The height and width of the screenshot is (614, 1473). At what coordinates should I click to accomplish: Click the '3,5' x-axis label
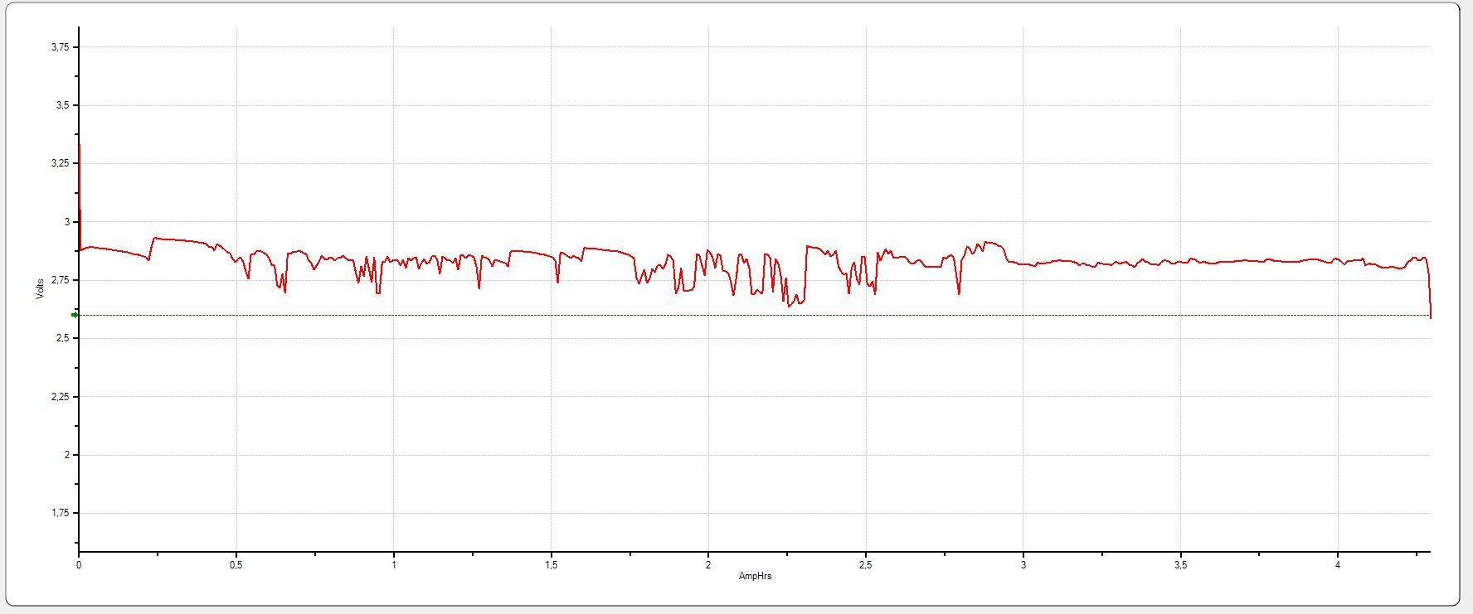click(x=1180, y=565)
